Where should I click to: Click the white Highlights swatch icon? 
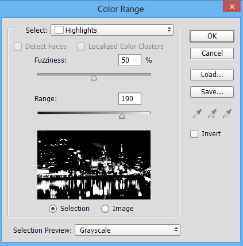tap(59, 30)
